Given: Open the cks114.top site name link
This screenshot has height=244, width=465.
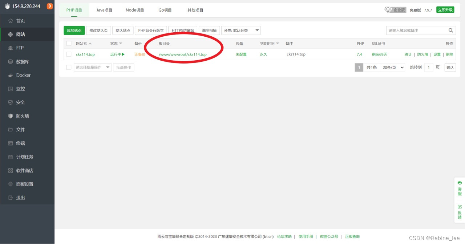Looking at the screenshot, I should coord(85,54).
